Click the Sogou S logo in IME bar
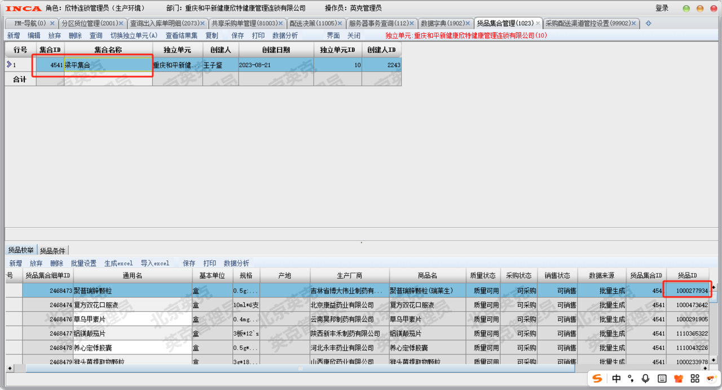722x390 pixels. tap(597, 378)
